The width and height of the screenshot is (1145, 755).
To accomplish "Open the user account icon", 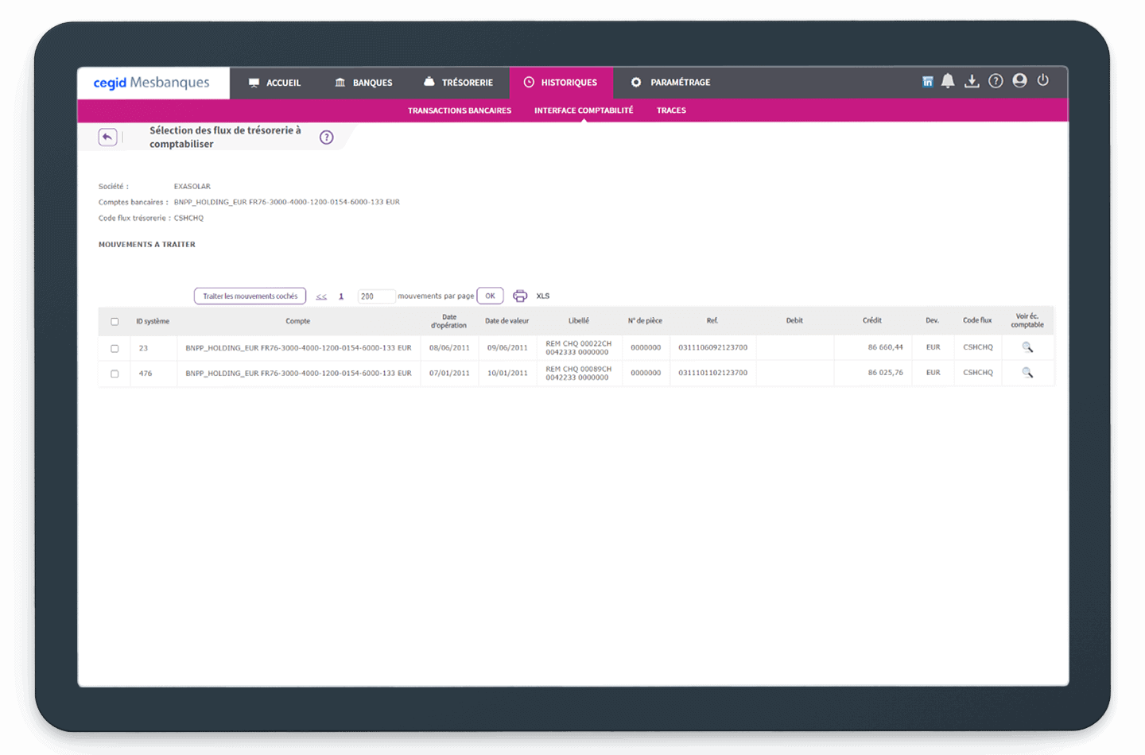I will click(x=1019, y=81).
